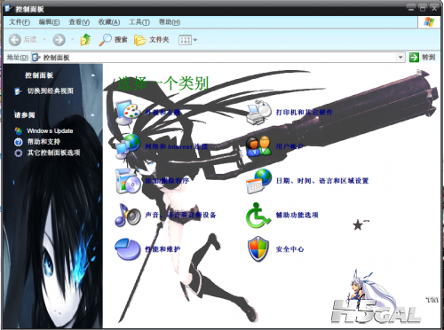The width and height of the screenshot is (444, 330).
Task: Open the Add or Remove Programs CD icon
Action: (x=128, y=181)
